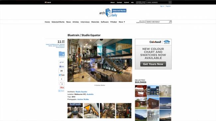The width and height of the screenshot is (216, 121).
Task: Open the white interior building thumbnail
Action: tap(165, 91)
